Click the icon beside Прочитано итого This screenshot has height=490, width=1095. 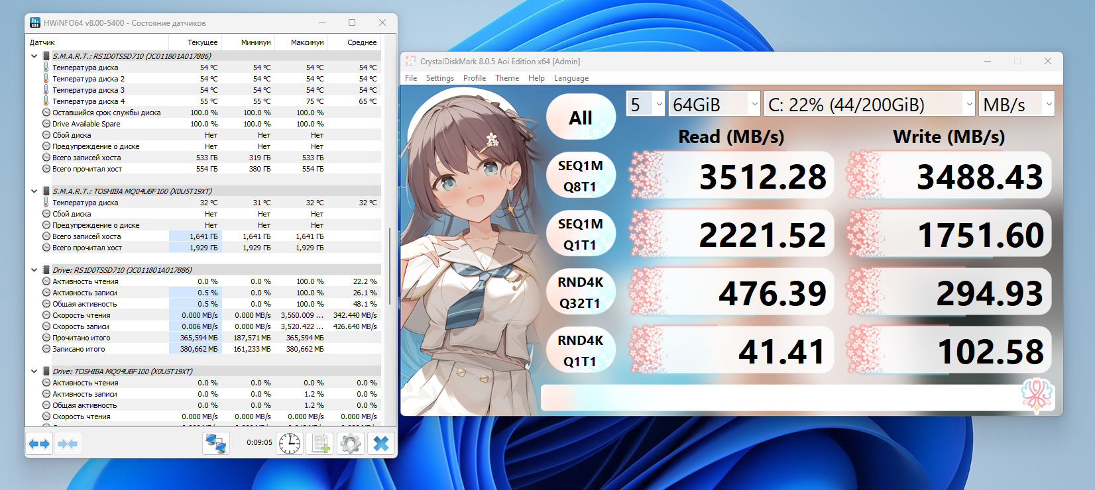pos(46,338)
